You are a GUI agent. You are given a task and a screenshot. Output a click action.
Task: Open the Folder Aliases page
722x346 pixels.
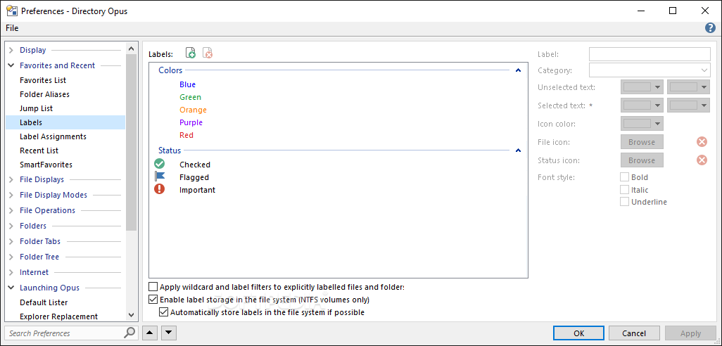pyautogui.click(x=44, y=94)
